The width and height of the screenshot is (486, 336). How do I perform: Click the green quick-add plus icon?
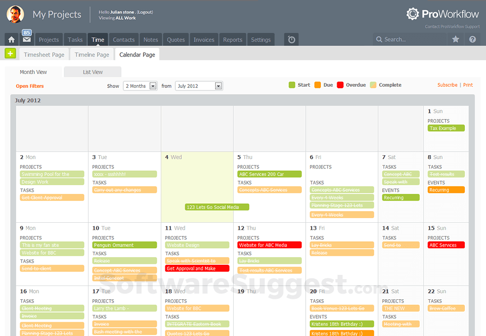10,53
